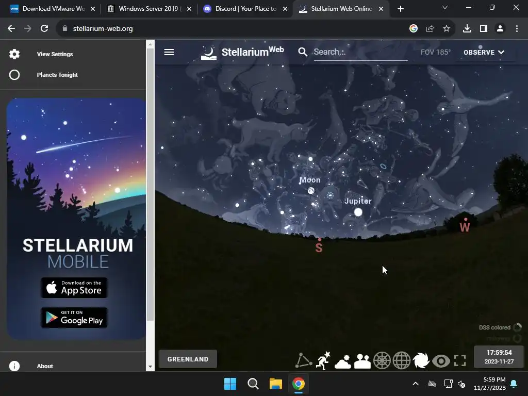Image resolution: width=528 pixels, height=396 pixels.
Task: Switch to Windows Server 2019 tab
Action: click(149, 9)
